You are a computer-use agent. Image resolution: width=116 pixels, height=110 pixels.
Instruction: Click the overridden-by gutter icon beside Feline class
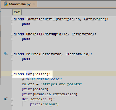click(6, 54)
